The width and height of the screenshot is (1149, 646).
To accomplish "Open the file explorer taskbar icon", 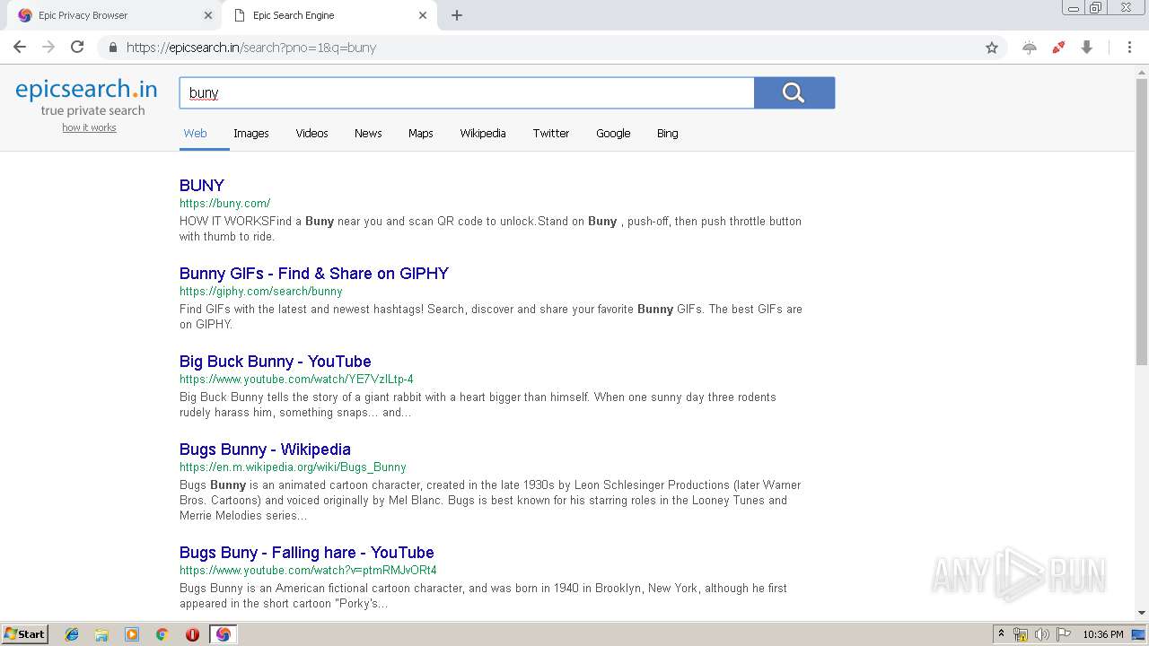I will click(x=101, y=634).
